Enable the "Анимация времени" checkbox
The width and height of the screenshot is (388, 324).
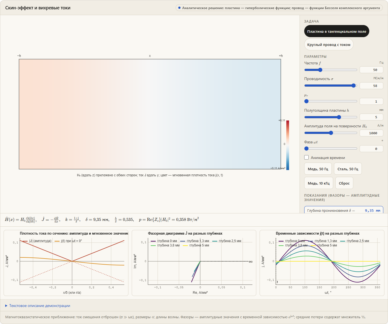pos(306,158)
